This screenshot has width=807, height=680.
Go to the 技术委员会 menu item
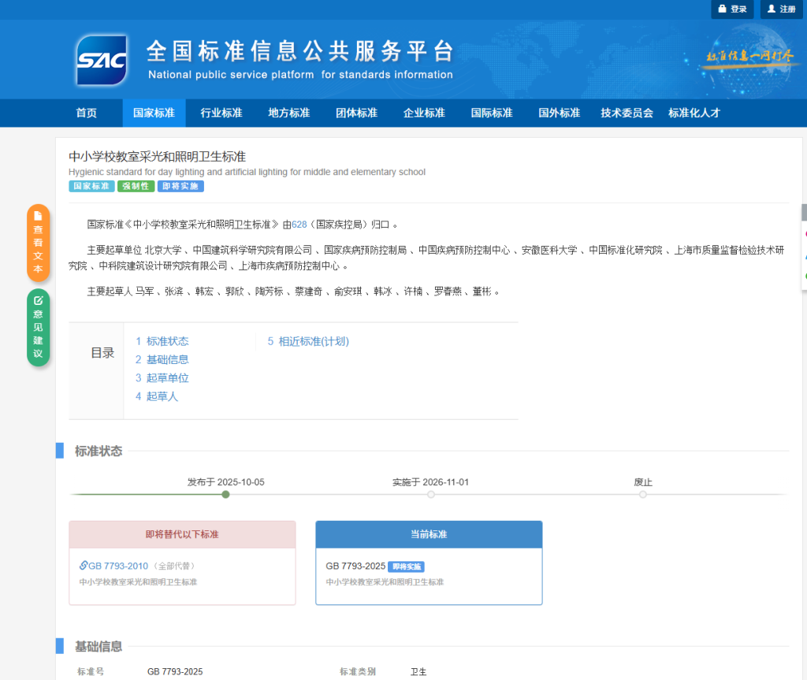click(627, 113)
